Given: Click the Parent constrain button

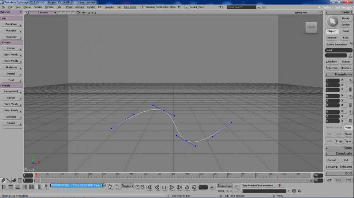Looking at the screenshot, I should pyautogui.click(x=331, y=160).
